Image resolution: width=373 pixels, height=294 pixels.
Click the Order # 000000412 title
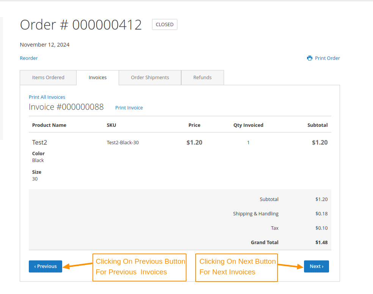[x=81, y=25]
